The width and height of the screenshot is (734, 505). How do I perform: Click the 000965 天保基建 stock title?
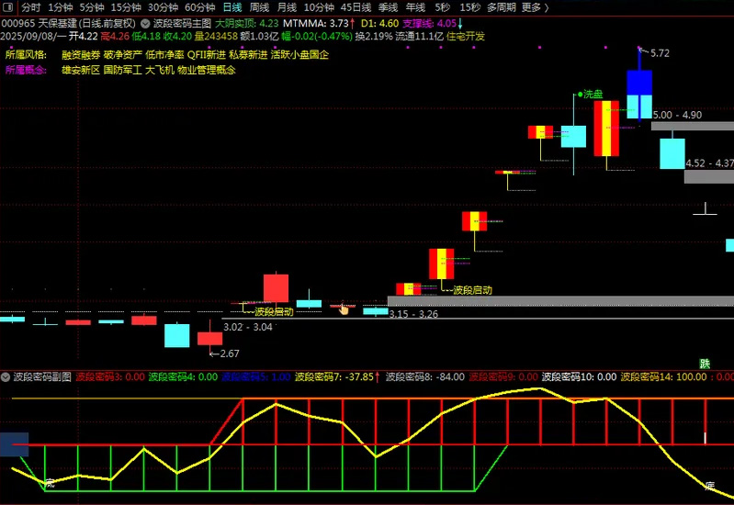[69, 22]
